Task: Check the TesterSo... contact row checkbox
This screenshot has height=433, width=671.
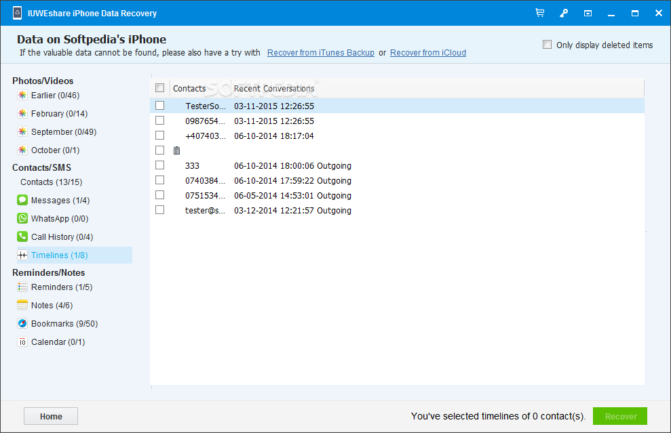Action: click(159, 105)
